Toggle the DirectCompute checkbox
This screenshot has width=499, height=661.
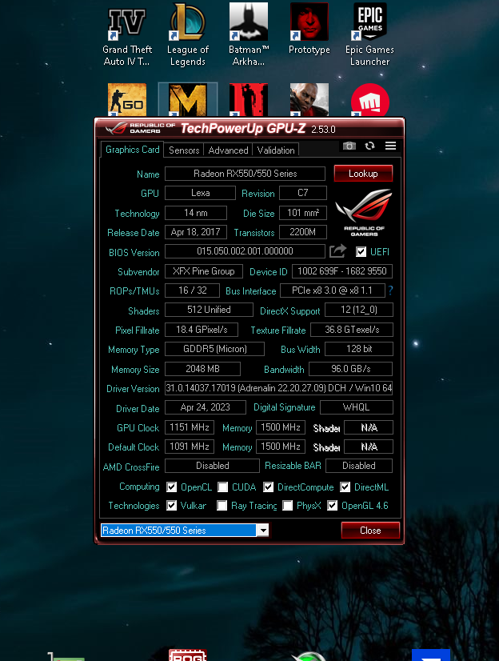point(268,487)
